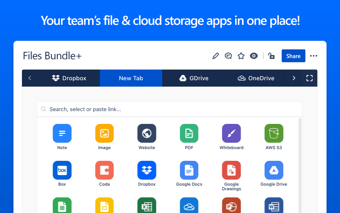The width and height of the screenshot is (340, 213).
Task: Click the Files Bundle+ page title
Action: [52, 56]
